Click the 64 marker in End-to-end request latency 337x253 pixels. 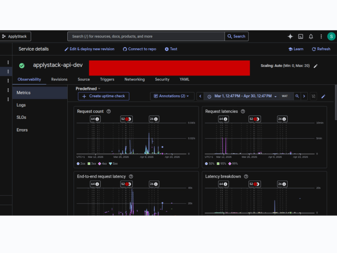tap(95, 184)
